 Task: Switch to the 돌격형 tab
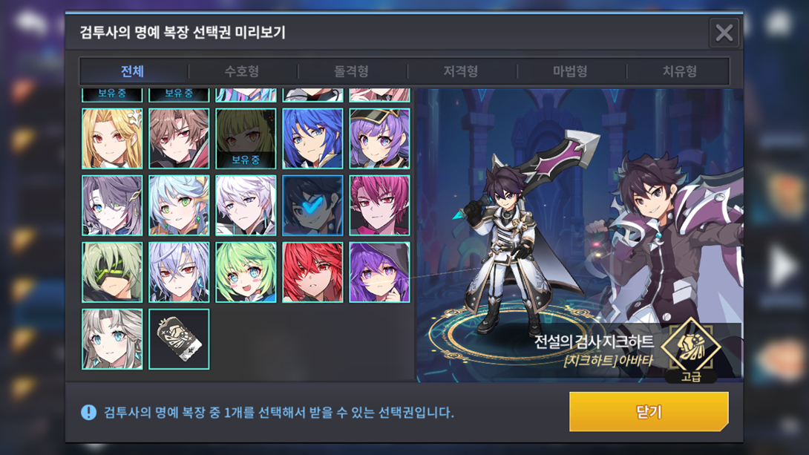351,71
